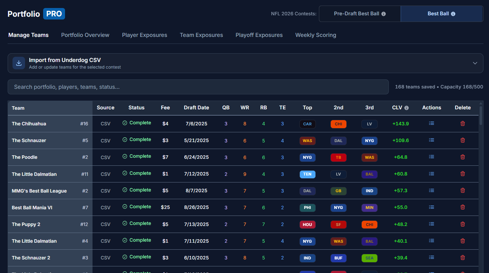Image resolution: width=489 pixels, height=273 pixels.
Task: Expand the Import from Underdog CSV panel
Action: click(x=475, y=63)
